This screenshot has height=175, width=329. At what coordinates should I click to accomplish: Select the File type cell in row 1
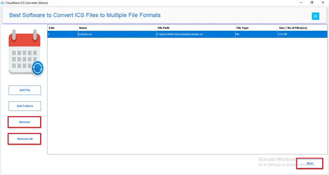tap(256, 34)
